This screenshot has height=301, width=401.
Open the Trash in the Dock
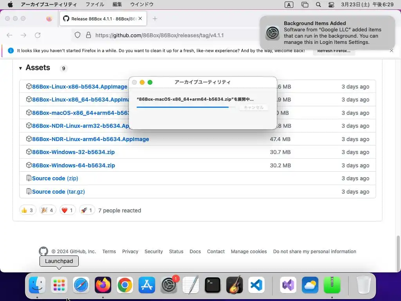point(364,285)
